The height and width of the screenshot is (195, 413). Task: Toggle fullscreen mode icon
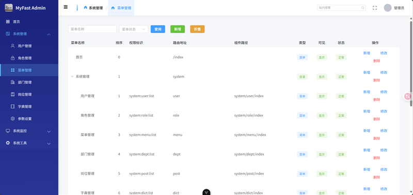click(x=375, y=8)
